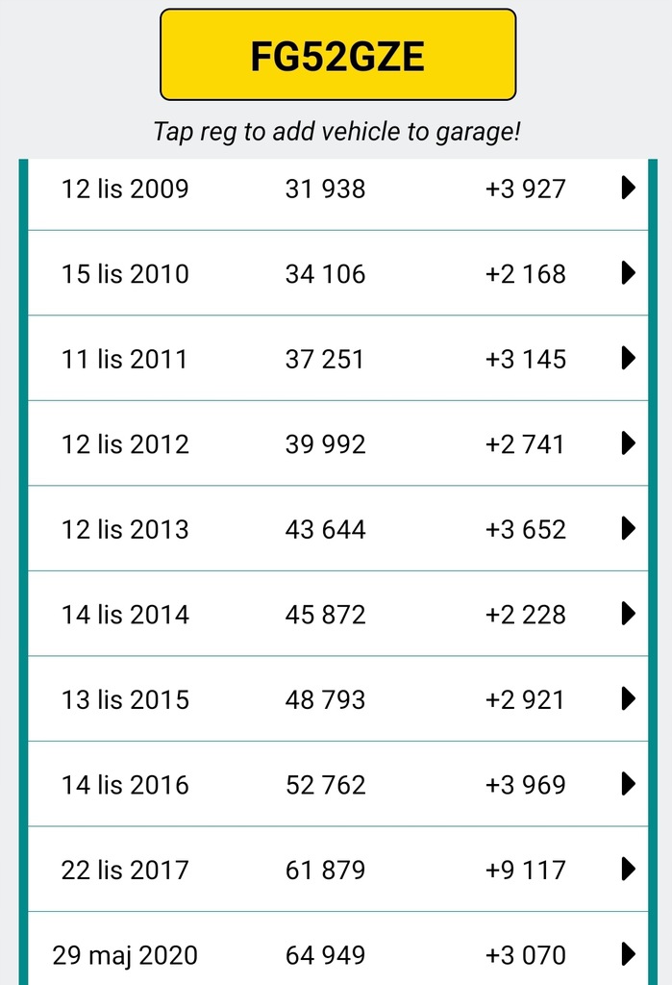The height and width of the screenshot is (985, 672).
Task: Expand the 12 lis 2013 entry arrow
Action: pos(629,528)
